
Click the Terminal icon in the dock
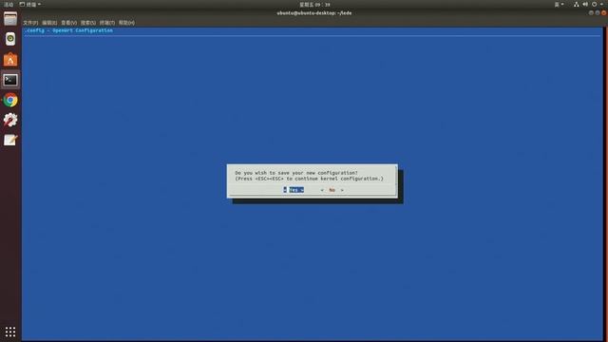click(10, 80)
